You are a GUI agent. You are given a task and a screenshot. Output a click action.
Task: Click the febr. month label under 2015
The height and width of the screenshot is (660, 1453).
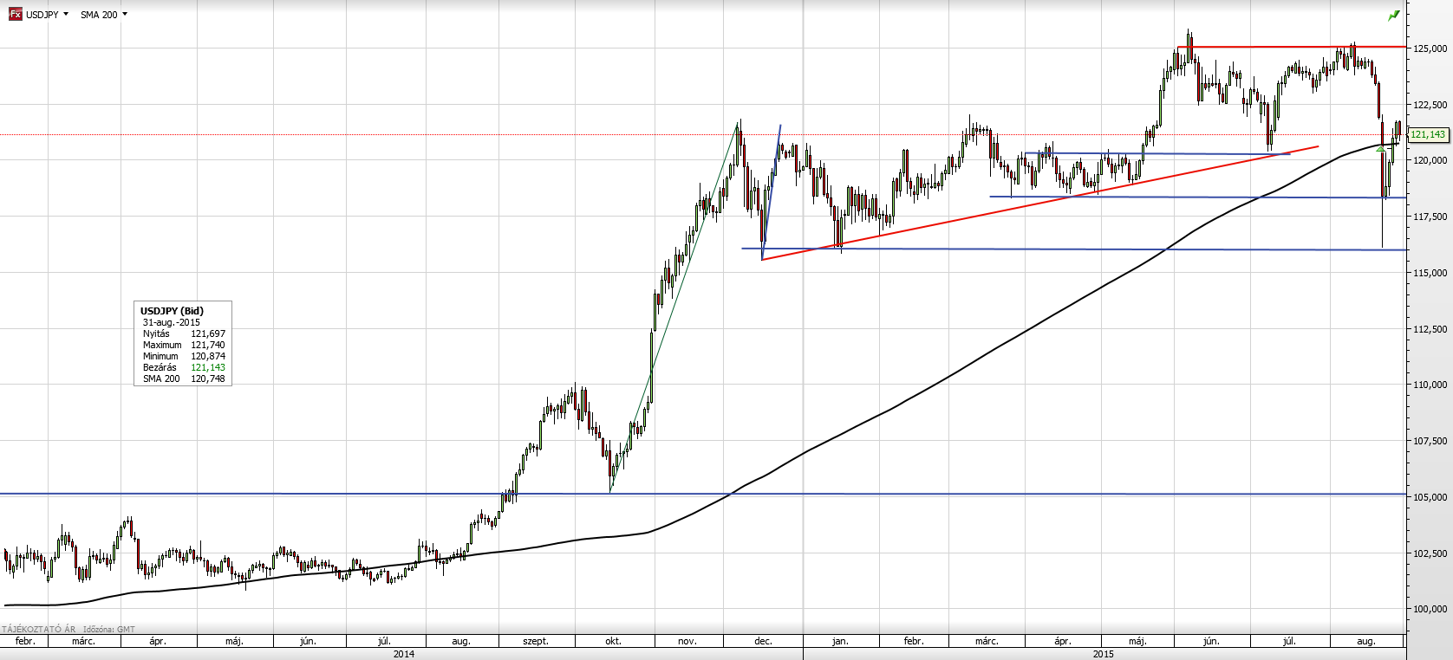point(914,641)
